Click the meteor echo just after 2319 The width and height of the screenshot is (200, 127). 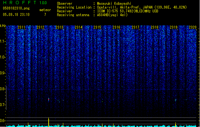point(176,100)
